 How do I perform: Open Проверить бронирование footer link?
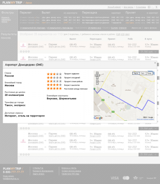(x=43, y=171)
